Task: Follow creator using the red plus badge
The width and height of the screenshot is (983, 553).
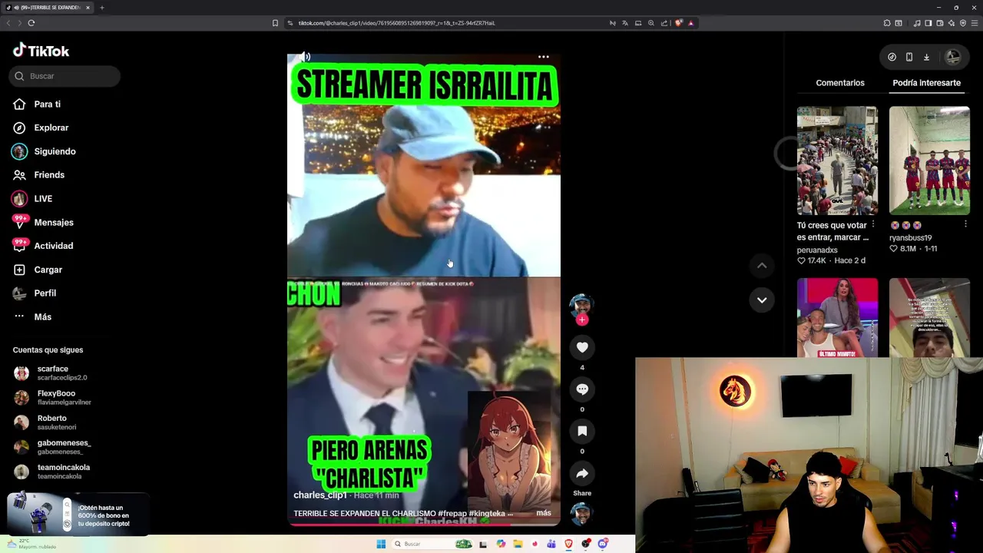Action: (x=582, y=320)
